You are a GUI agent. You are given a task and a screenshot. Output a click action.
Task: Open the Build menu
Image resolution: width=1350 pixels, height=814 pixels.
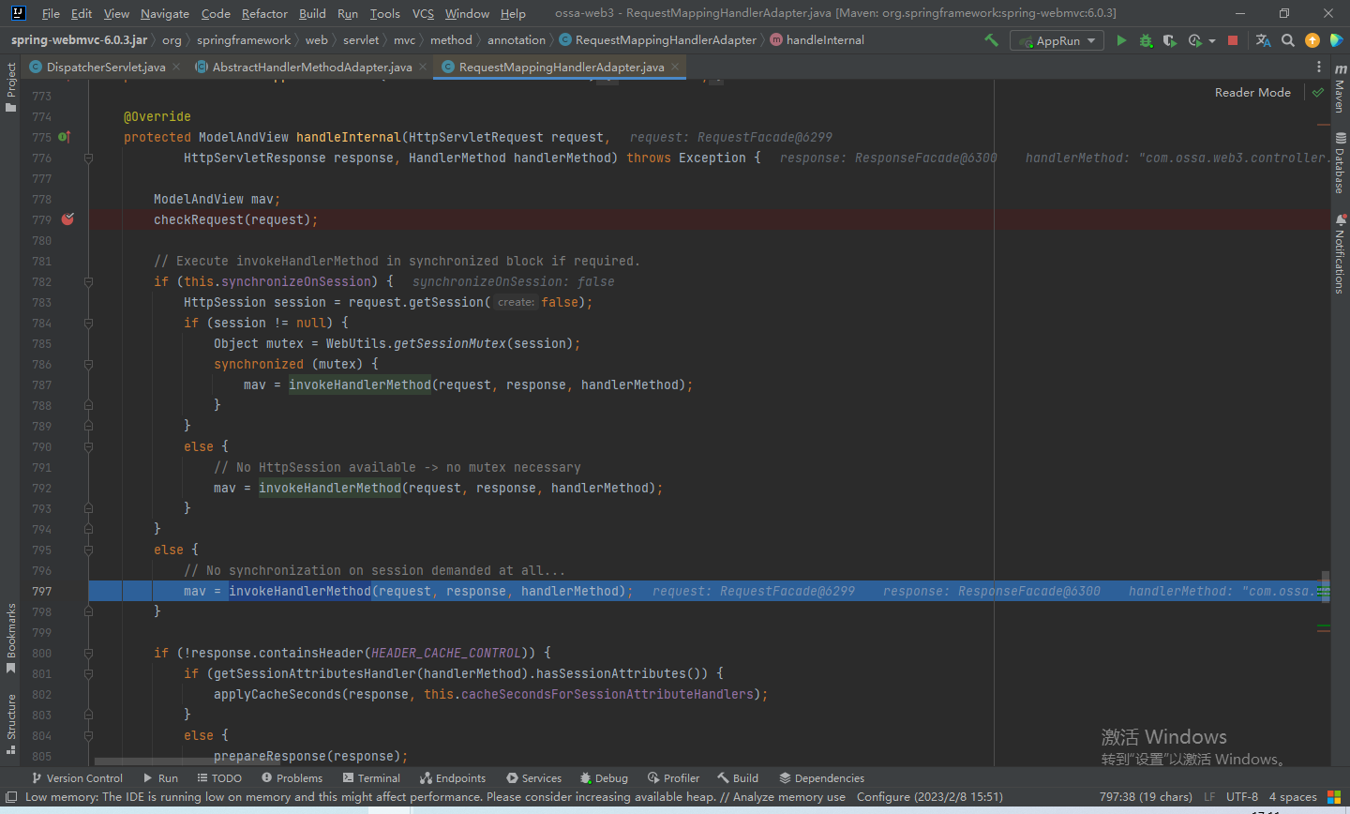[312, 13]
